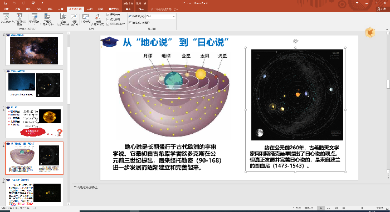Viewport: 390px width, 212px height.
Task: Switch to the Review tab
Action: click(90, 9)
